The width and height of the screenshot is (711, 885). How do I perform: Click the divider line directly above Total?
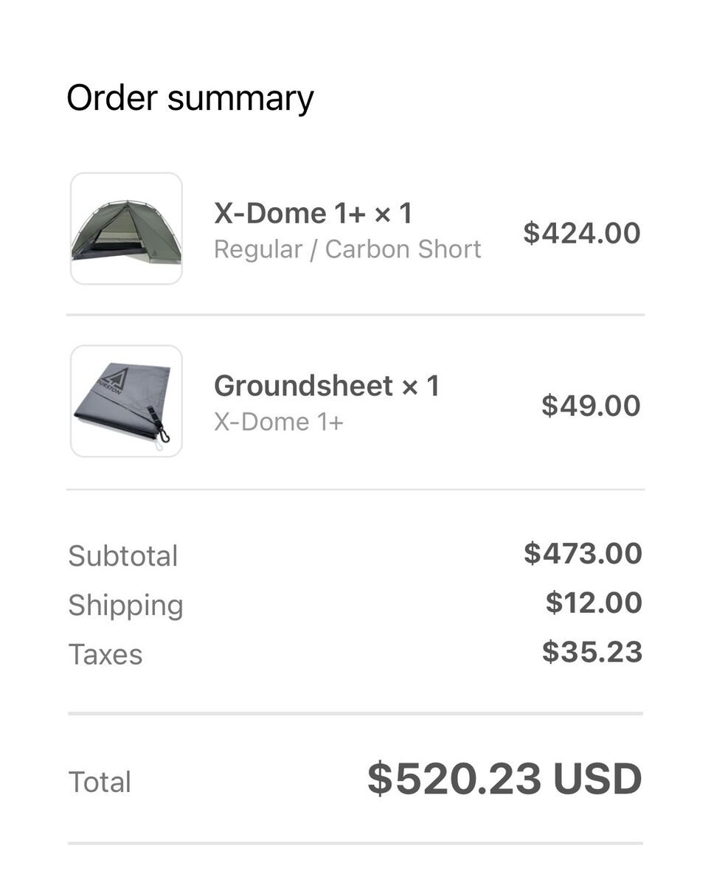(x=355, y=713)
